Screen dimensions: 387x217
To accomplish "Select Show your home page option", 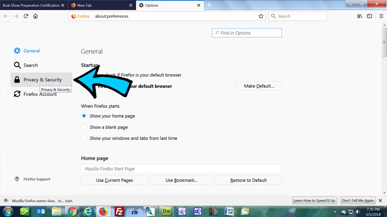I will [84, 116].
